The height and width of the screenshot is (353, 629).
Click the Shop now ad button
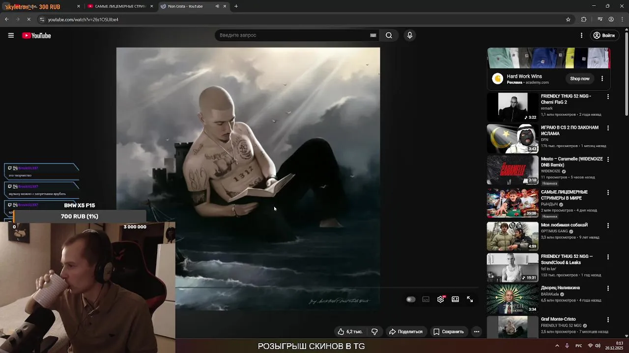click(x=579, y=78)
